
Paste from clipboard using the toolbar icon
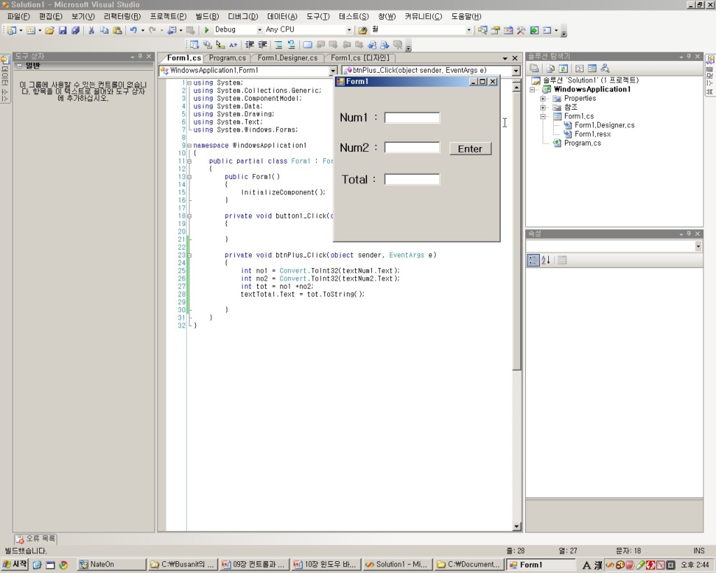[x=117, y=30]
